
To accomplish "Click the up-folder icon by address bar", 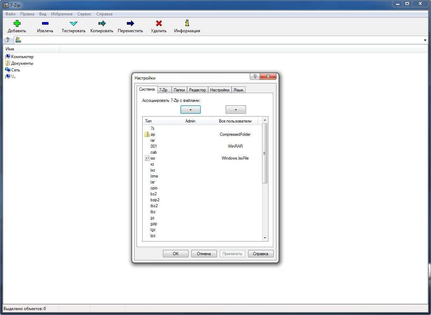I will [7, 40].
